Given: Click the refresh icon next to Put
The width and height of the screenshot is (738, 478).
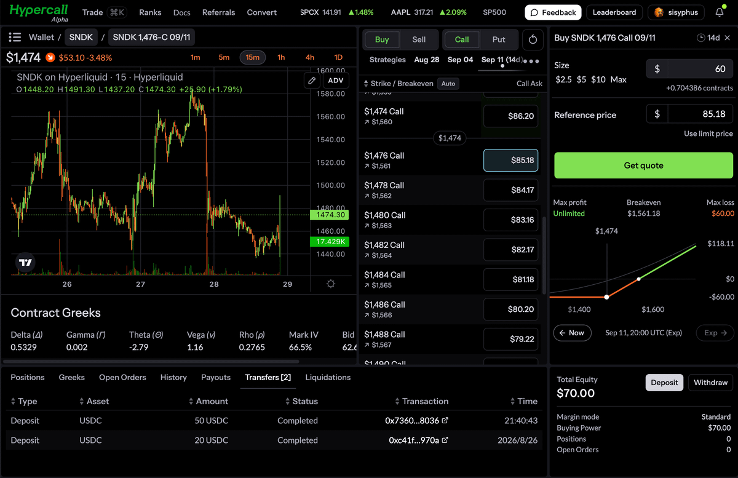Looking at the screenshot, I should coord(533,40).
